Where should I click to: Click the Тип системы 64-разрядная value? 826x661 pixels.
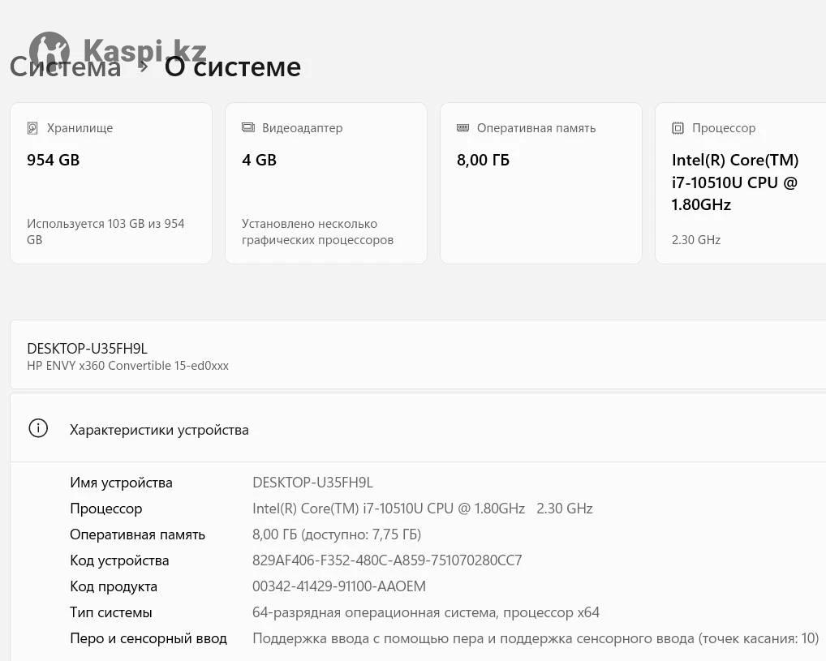(x=426, y=612)
